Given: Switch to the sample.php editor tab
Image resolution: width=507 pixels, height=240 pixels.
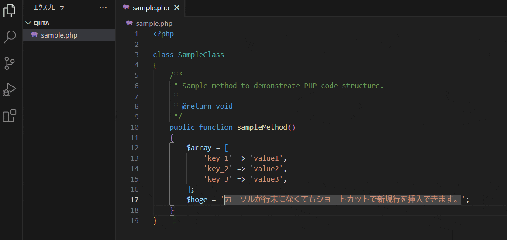Looking at the screenshot, I should pyautogui.click(x=150, y=8).
